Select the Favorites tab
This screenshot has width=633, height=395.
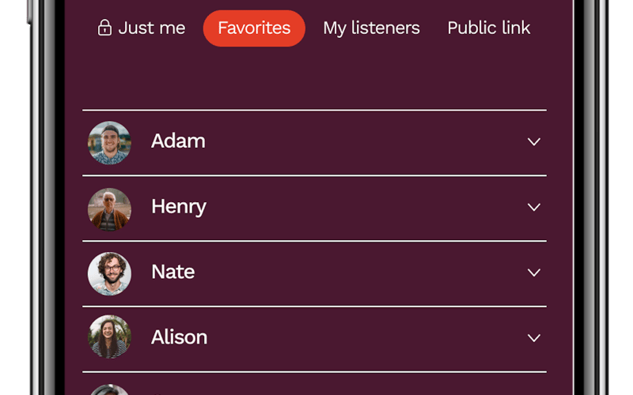254,28
